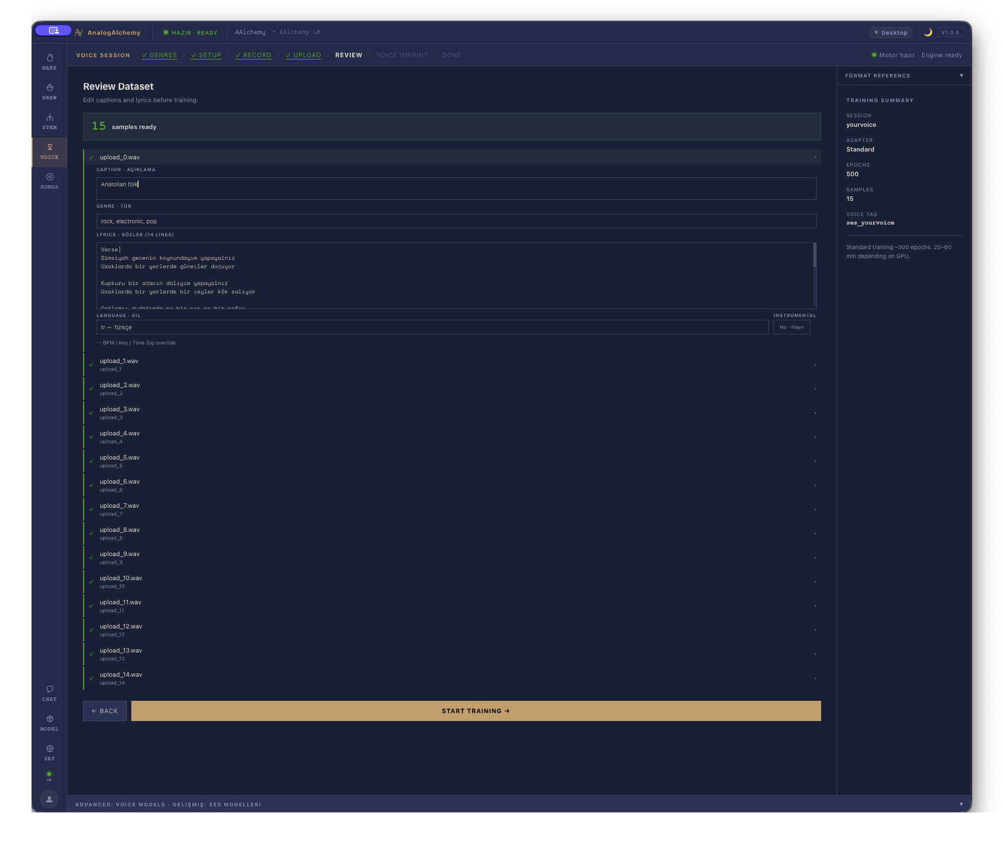Image resolution: width=1003 pixels, height=854 pixels.
Task: Open the BREW section in sidebar
Action: pyautogui.click(x=49, y=91)
